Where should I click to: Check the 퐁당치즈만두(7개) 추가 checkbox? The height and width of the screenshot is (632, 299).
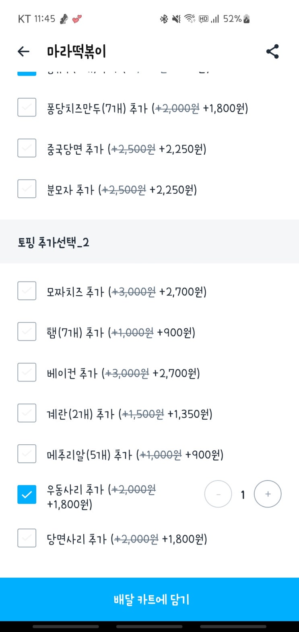[27, 108]
